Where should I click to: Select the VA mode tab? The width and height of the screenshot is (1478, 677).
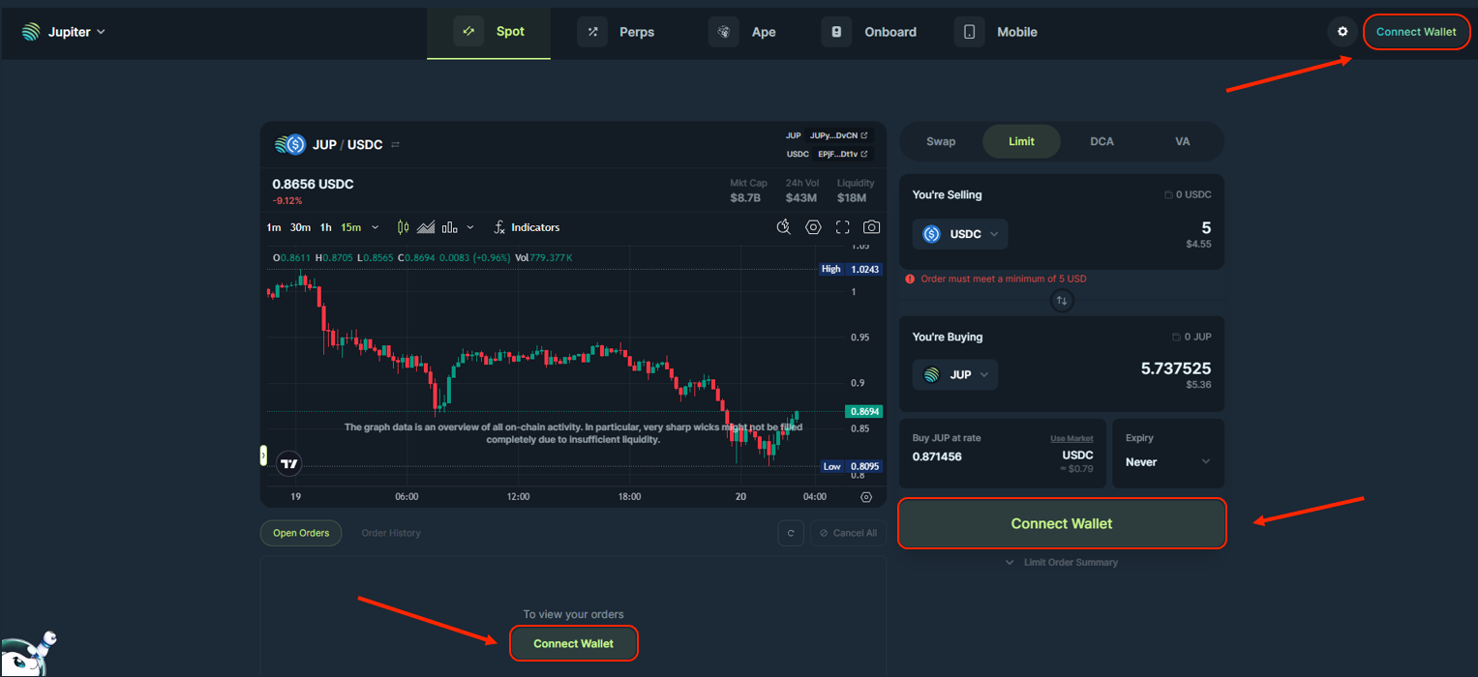1182,141
